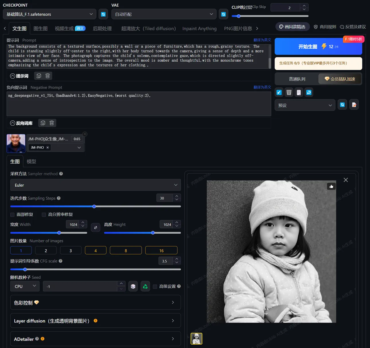Screen dimensions: 370x348
Task: Switch to the 图生图 tab
Action: pos(40,28)
